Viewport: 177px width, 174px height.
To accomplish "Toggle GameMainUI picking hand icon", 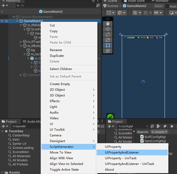I will [x=6, y=21].
